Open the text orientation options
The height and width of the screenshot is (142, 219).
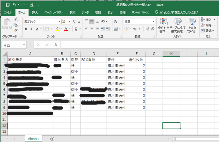pos(104,21)
